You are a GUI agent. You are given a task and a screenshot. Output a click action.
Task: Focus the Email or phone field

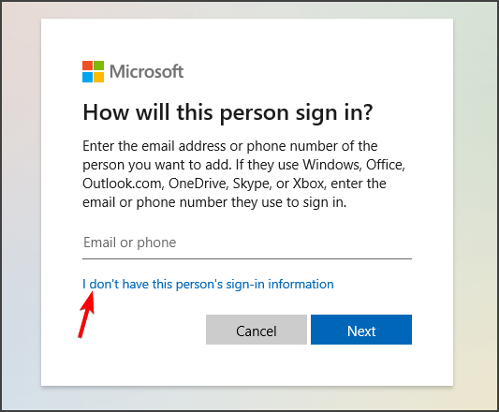(x=247, y=243)
